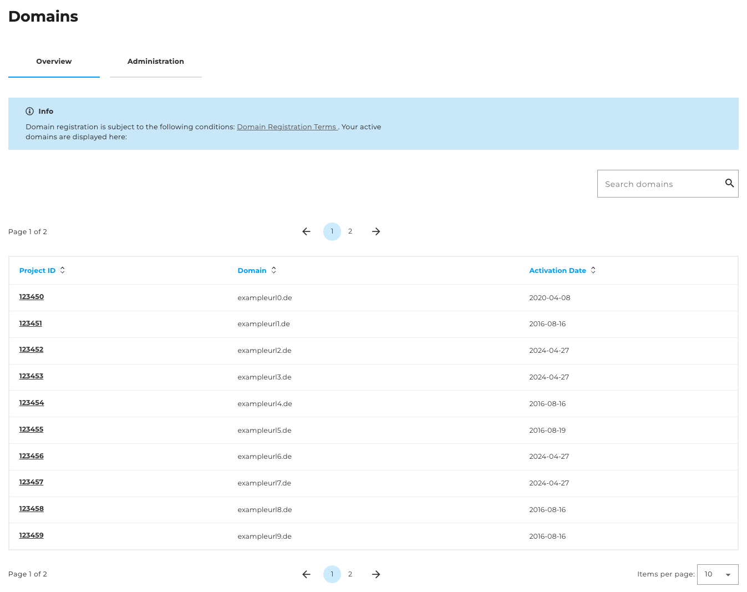747x592 pixels.
Task: Click the Info circle icon in banner
Action: pyautogui.click(x=30, y=112)
